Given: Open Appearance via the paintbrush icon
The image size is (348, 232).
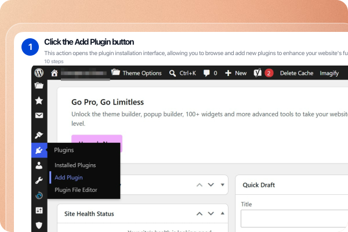Looking at the screenshot, I should click(39, 135).
